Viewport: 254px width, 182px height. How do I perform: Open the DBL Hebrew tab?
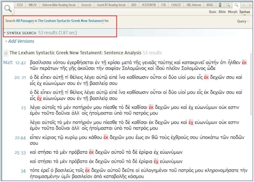[x=194, y=5]
